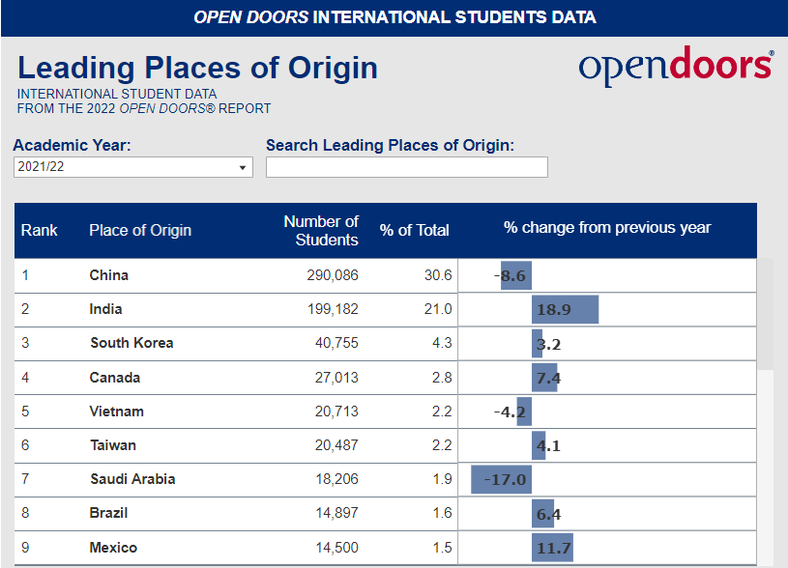788x568 pixels.
Task: Select Canada in the table
Action: (x=115, y=378)
